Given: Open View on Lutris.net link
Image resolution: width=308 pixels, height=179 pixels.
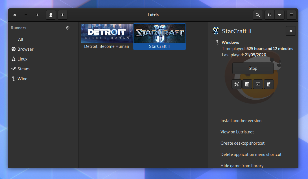Looking at the screenshot, I should tap(237, 132).
